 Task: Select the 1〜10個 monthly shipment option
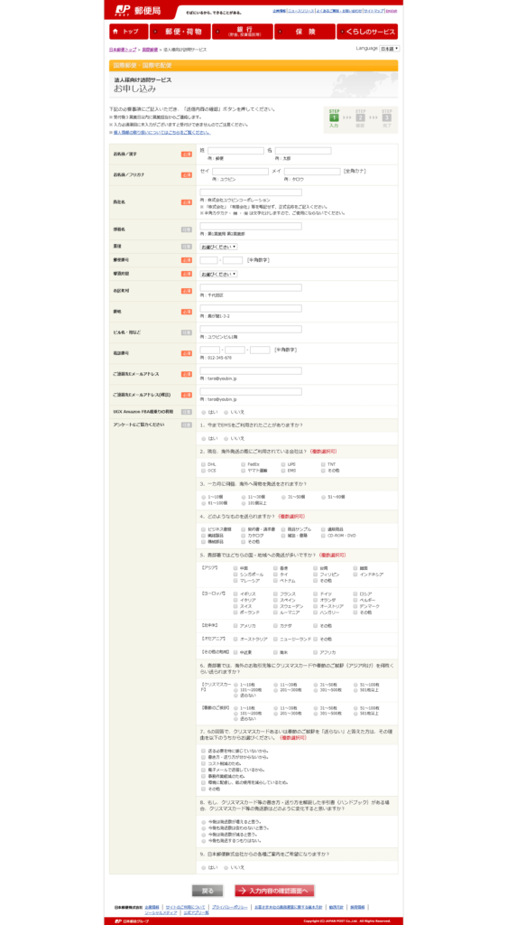click(x=204, y=497)
